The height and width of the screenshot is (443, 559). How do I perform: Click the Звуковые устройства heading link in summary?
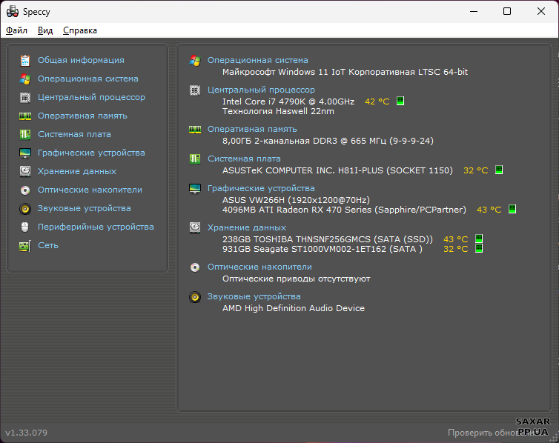[254, 296]
